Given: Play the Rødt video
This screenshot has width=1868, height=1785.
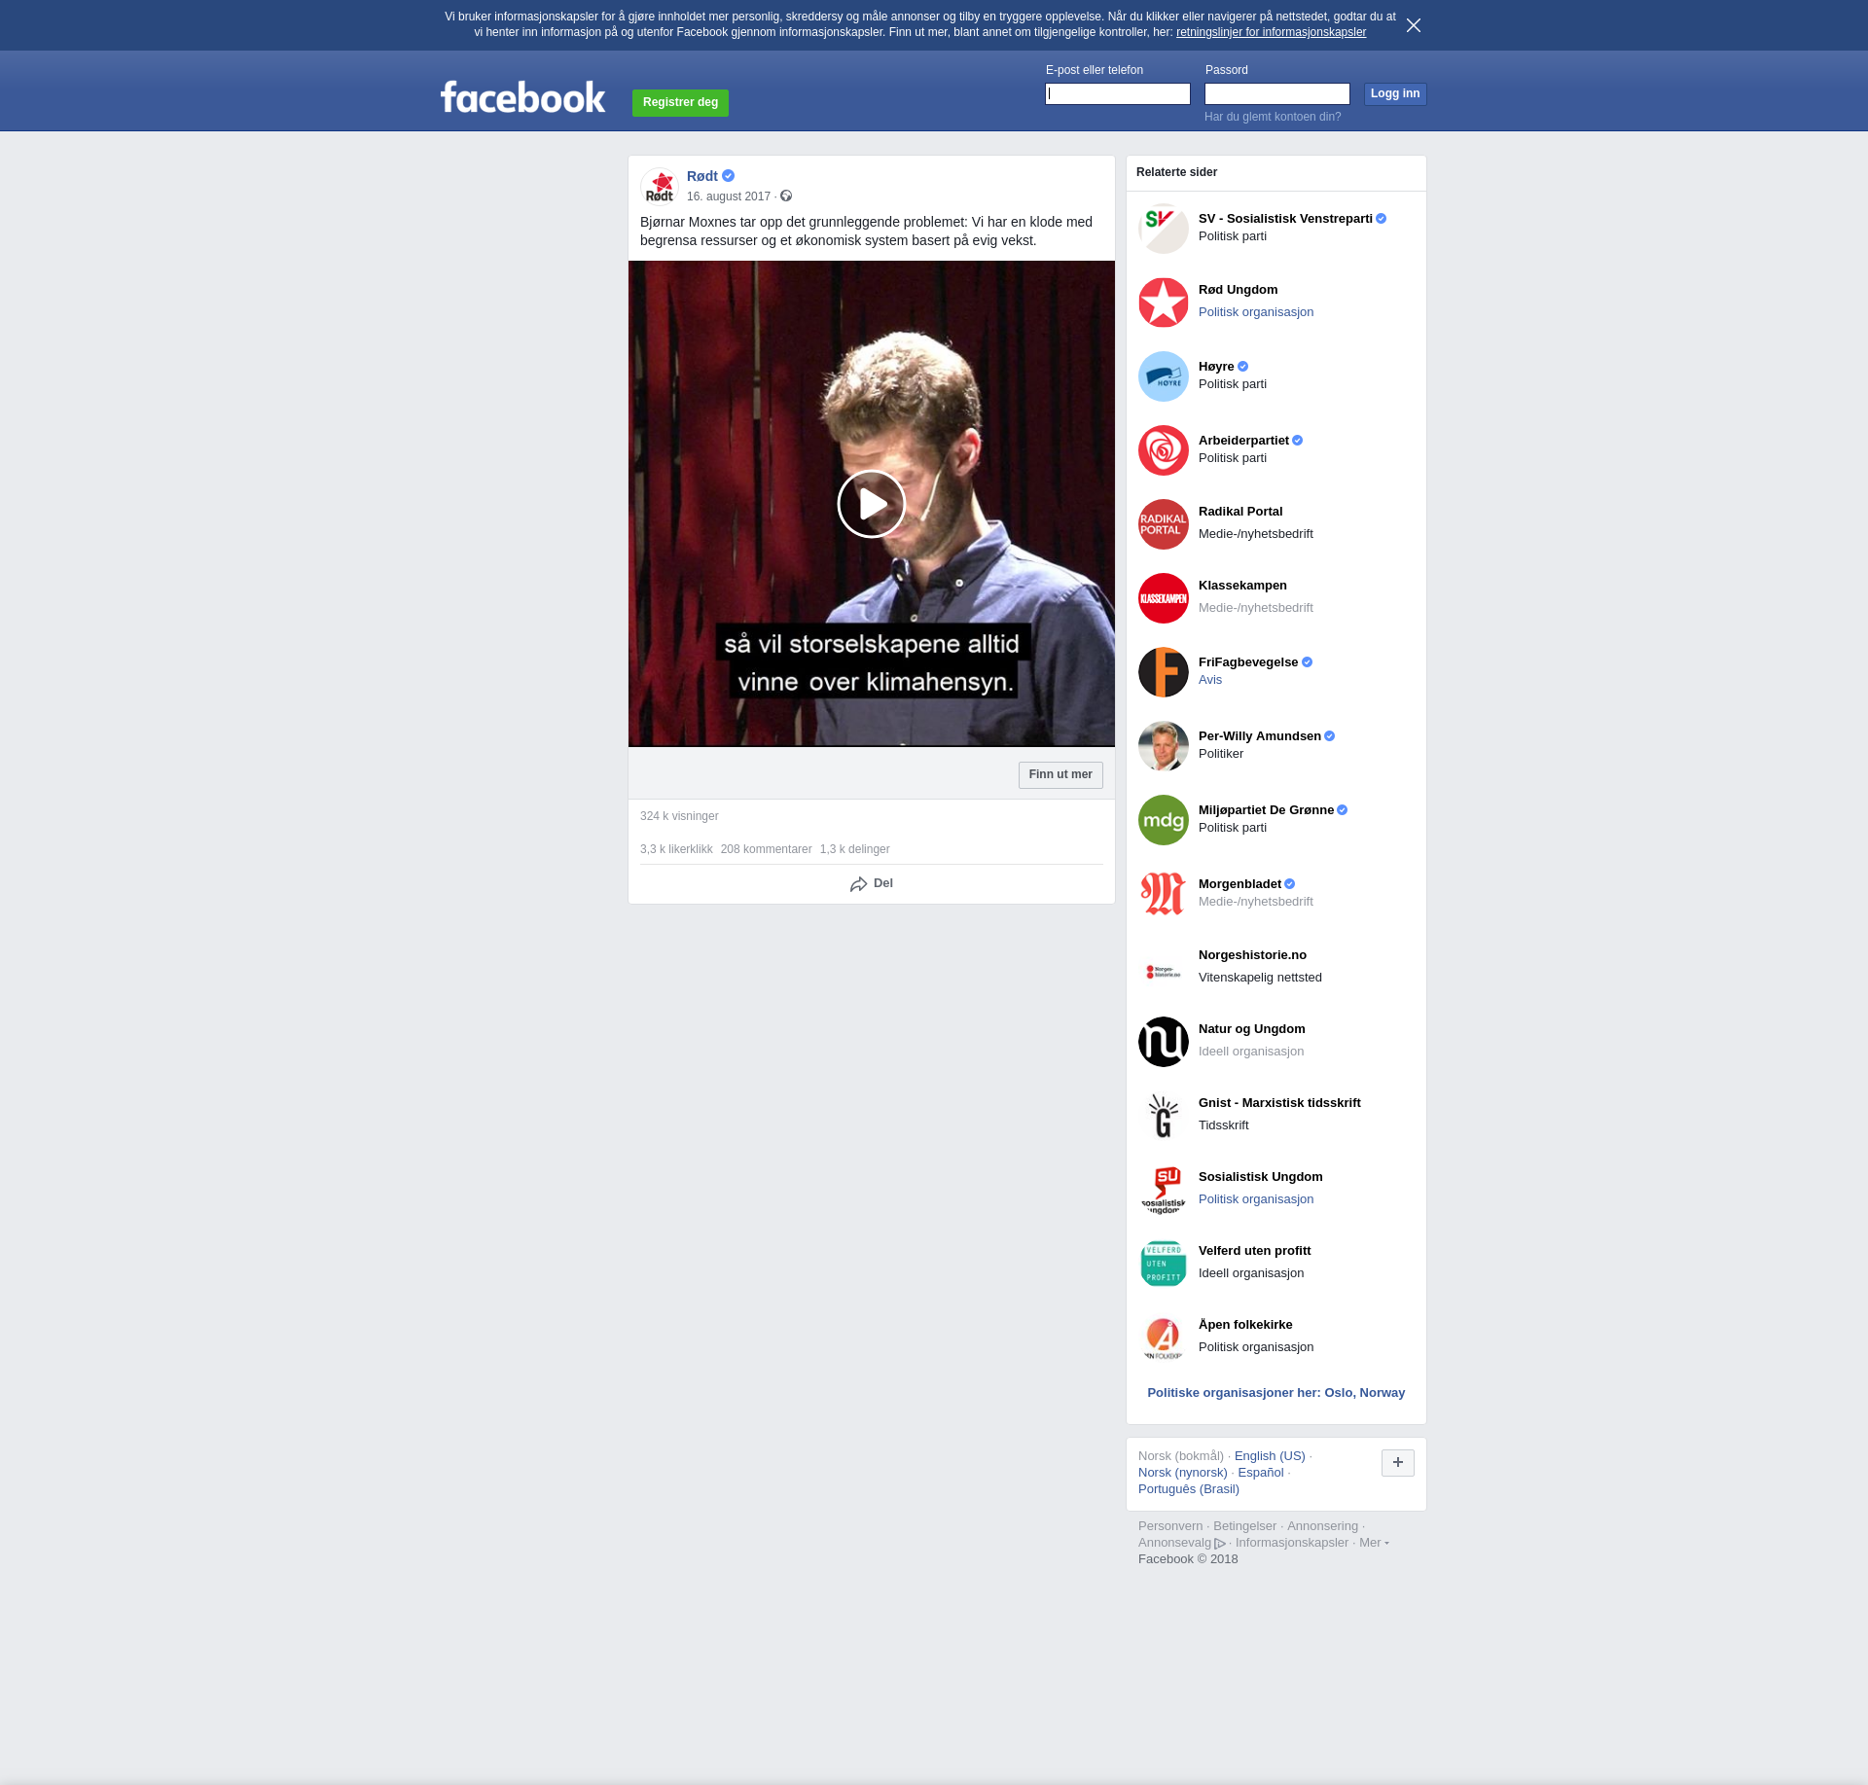Looking at the screenshot, I should (x=871, y=504).
